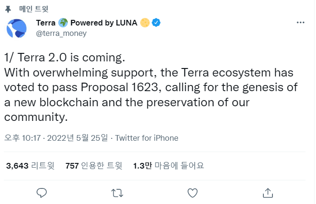Expand the three-dot more options menu

(x=300, y=23)
